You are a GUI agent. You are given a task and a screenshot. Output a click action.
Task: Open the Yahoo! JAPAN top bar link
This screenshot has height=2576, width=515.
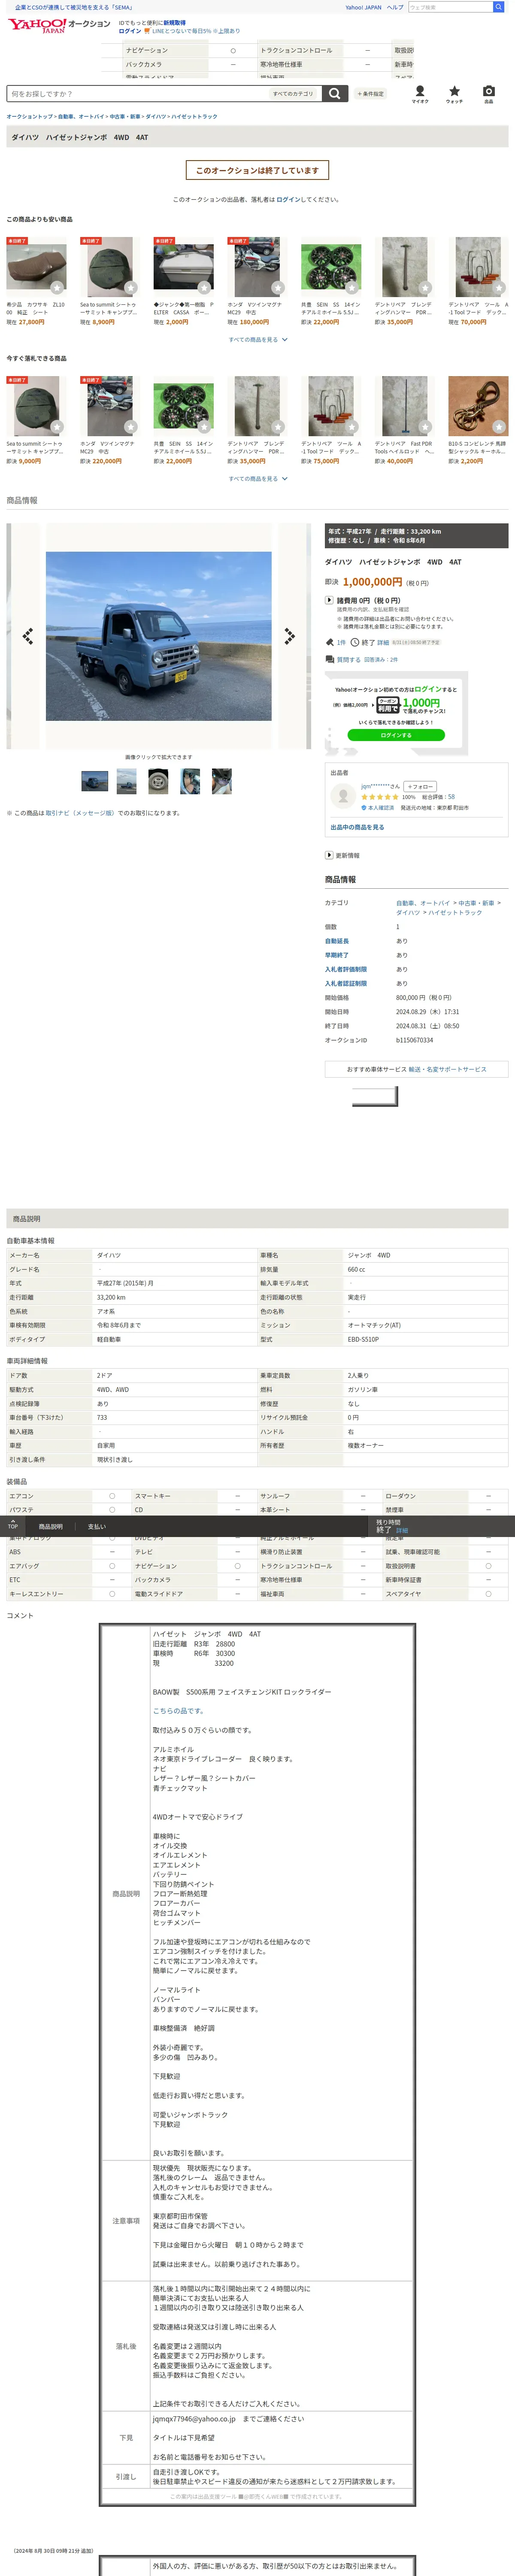pyautogui.click(x=363, y=7)
